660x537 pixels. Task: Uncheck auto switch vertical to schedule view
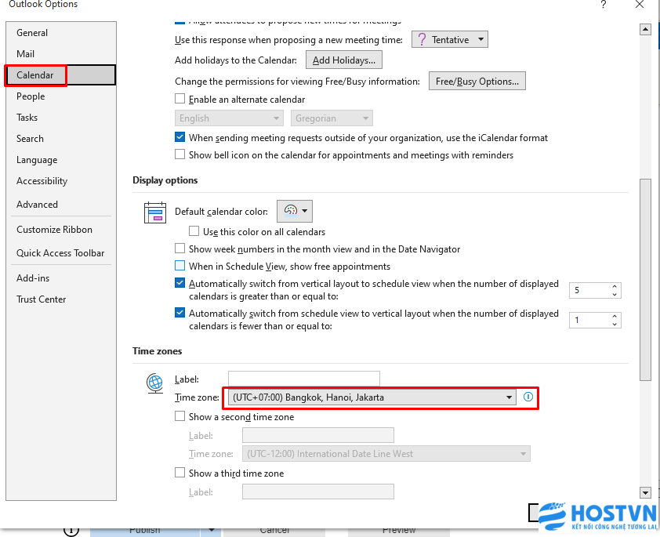pos(180,283)
